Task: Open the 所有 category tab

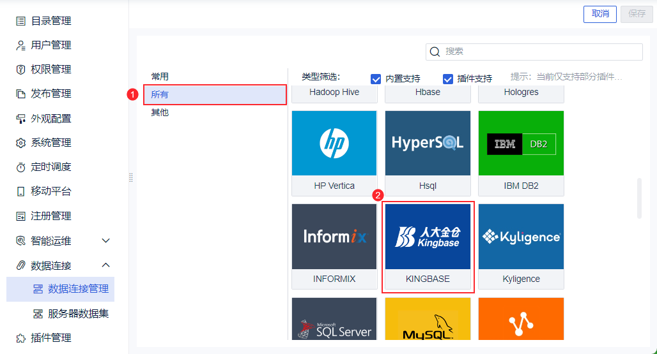Action: click(215, 94)
